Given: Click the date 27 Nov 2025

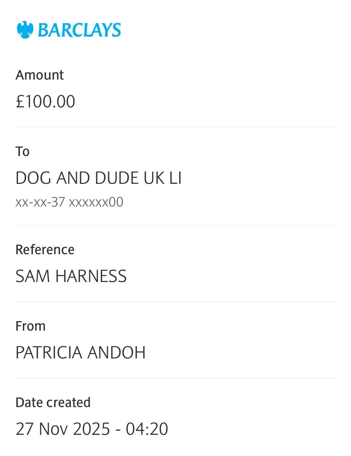Looking at the screenshot, I should click(63, 429).
